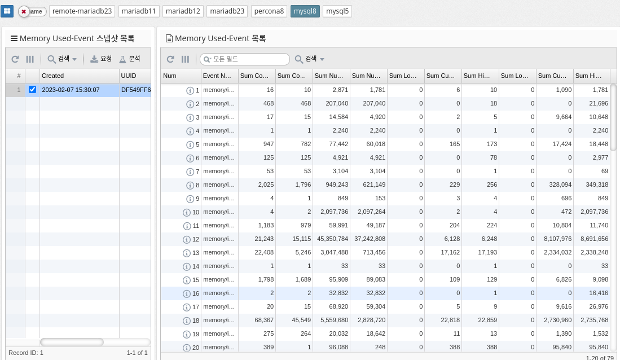Switch to the remote-mariadb23 server tab
The width and height of the screenshot is (620, 360).
pos(83,11)
